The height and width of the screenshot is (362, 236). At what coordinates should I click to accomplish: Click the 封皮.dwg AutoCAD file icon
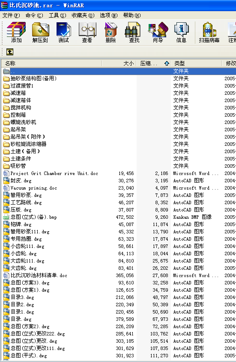click(x=6, y=181)
